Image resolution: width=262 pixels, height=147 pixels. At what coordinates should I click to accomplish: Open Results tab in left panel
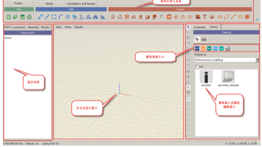(45, 27)
